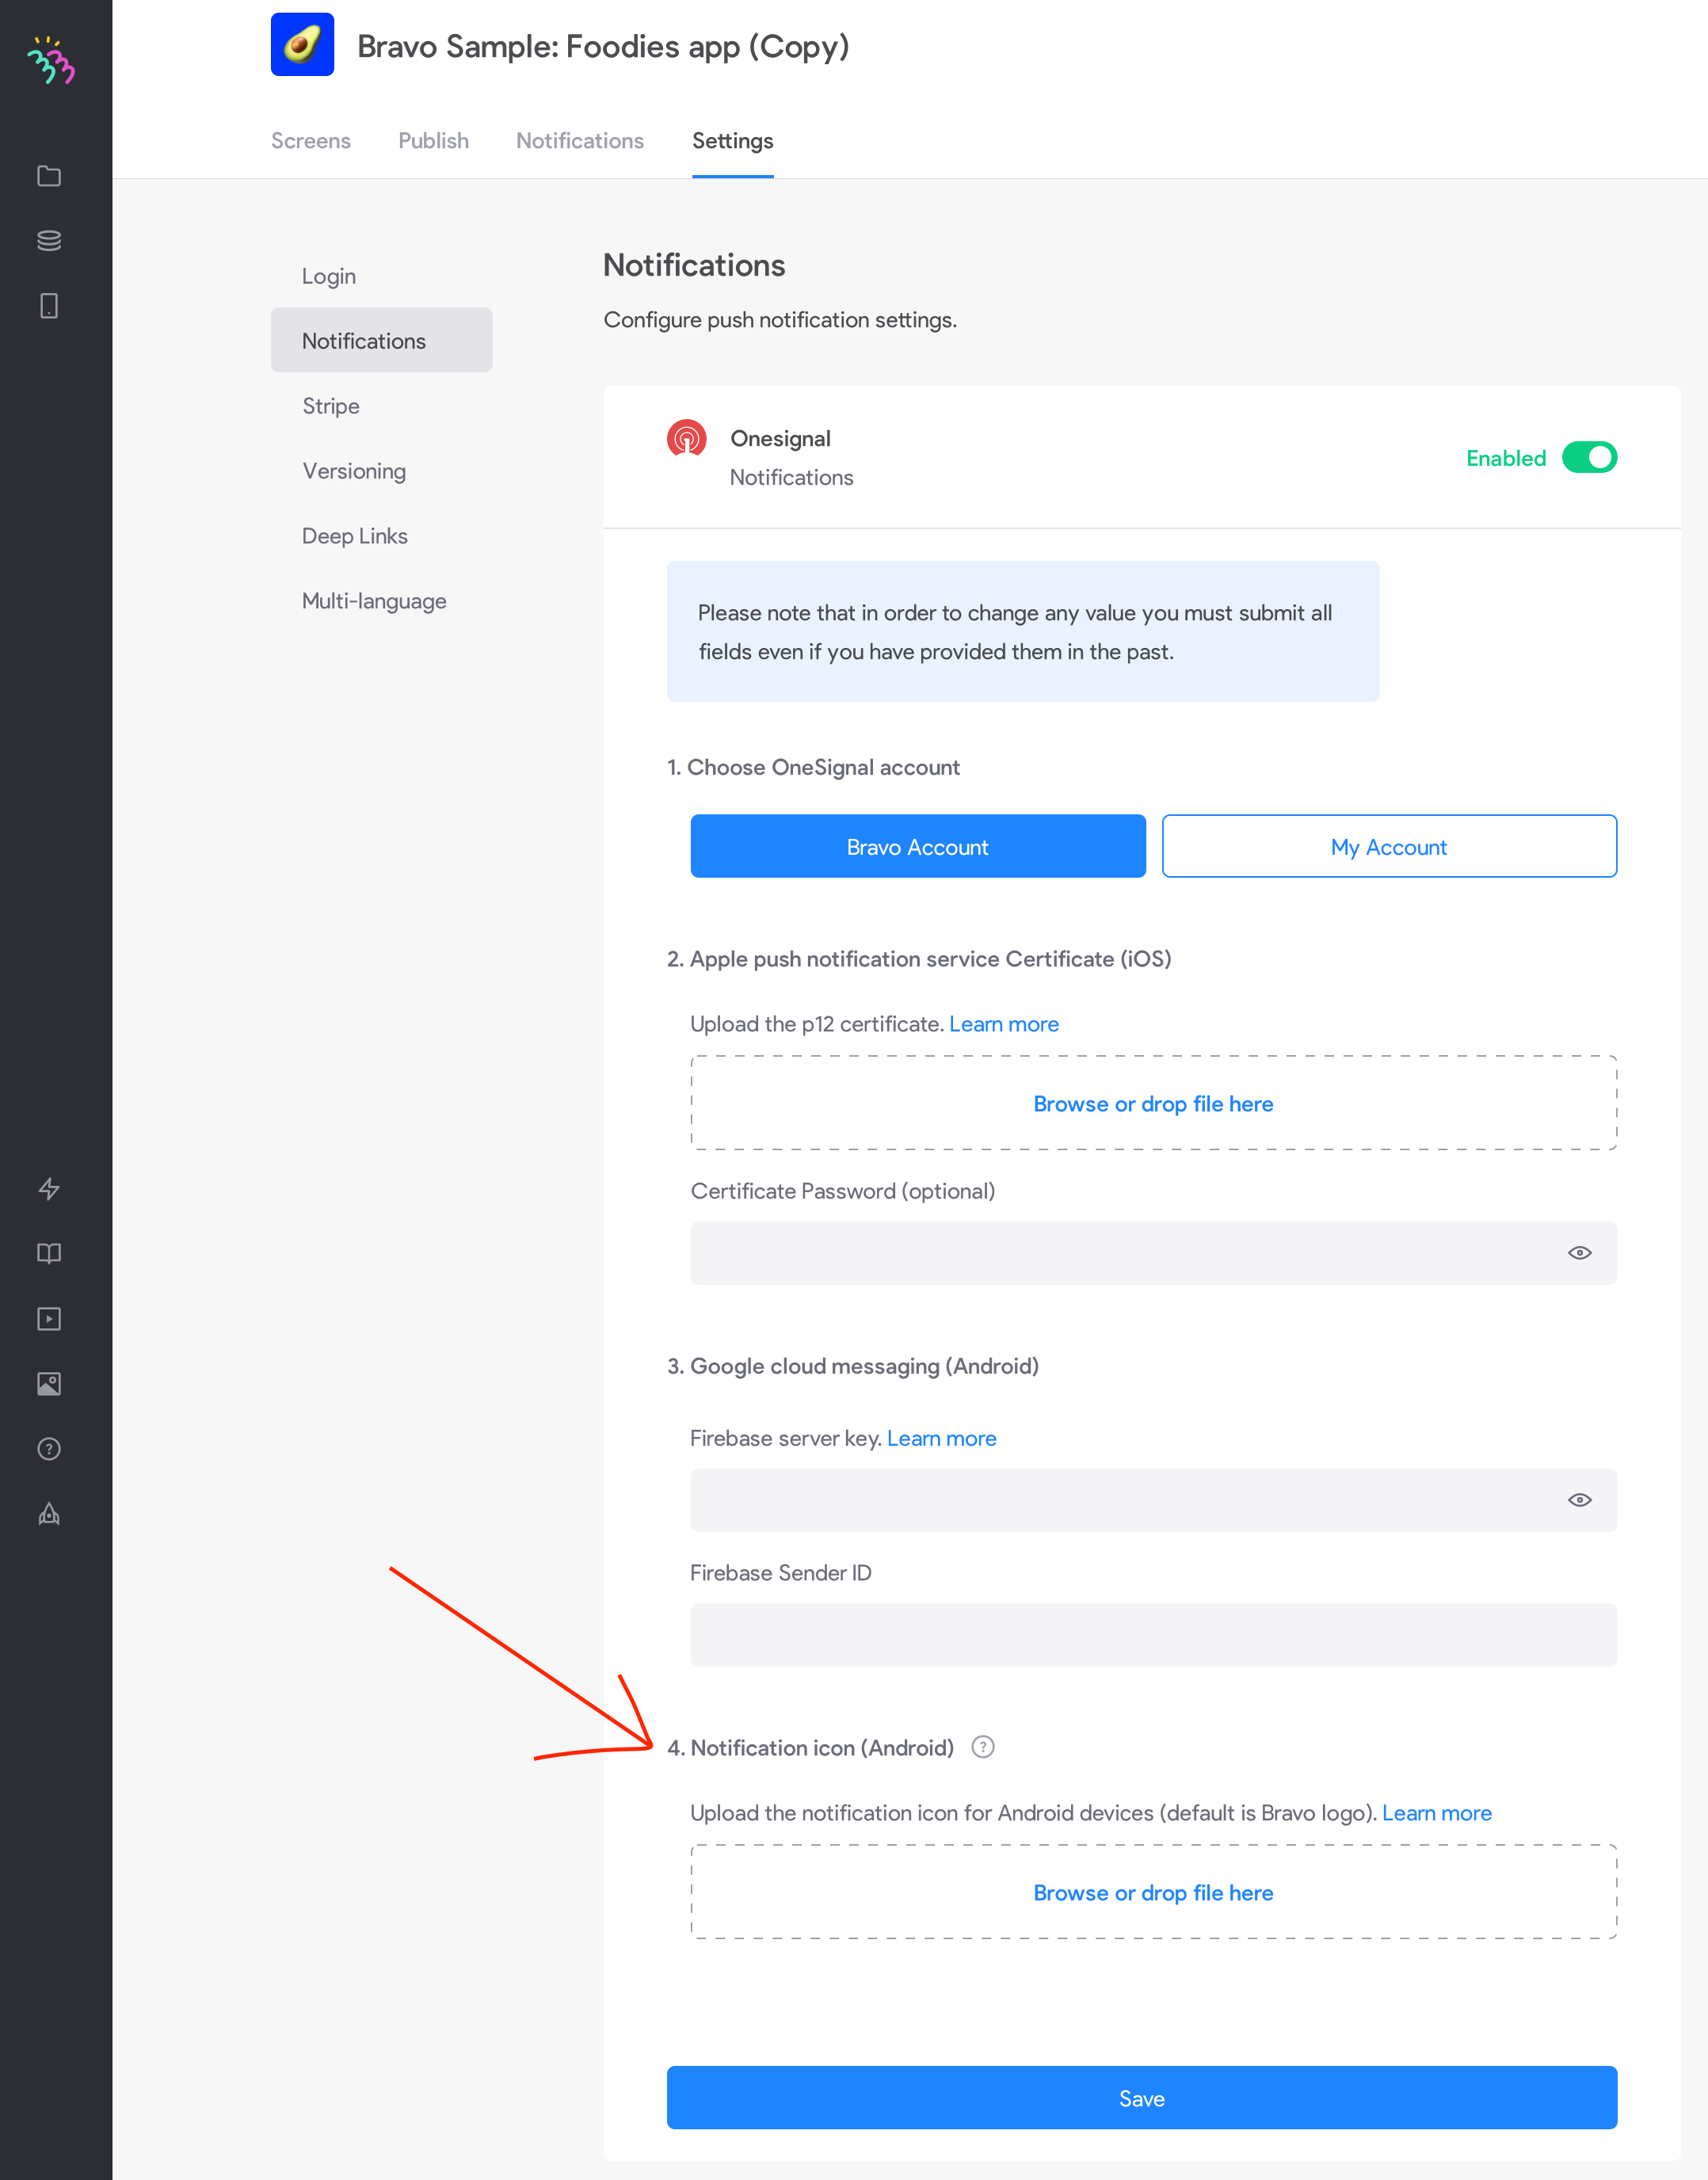Choose the Bravo Account button
The image size is (1708, 2180).
click(918, 846)
